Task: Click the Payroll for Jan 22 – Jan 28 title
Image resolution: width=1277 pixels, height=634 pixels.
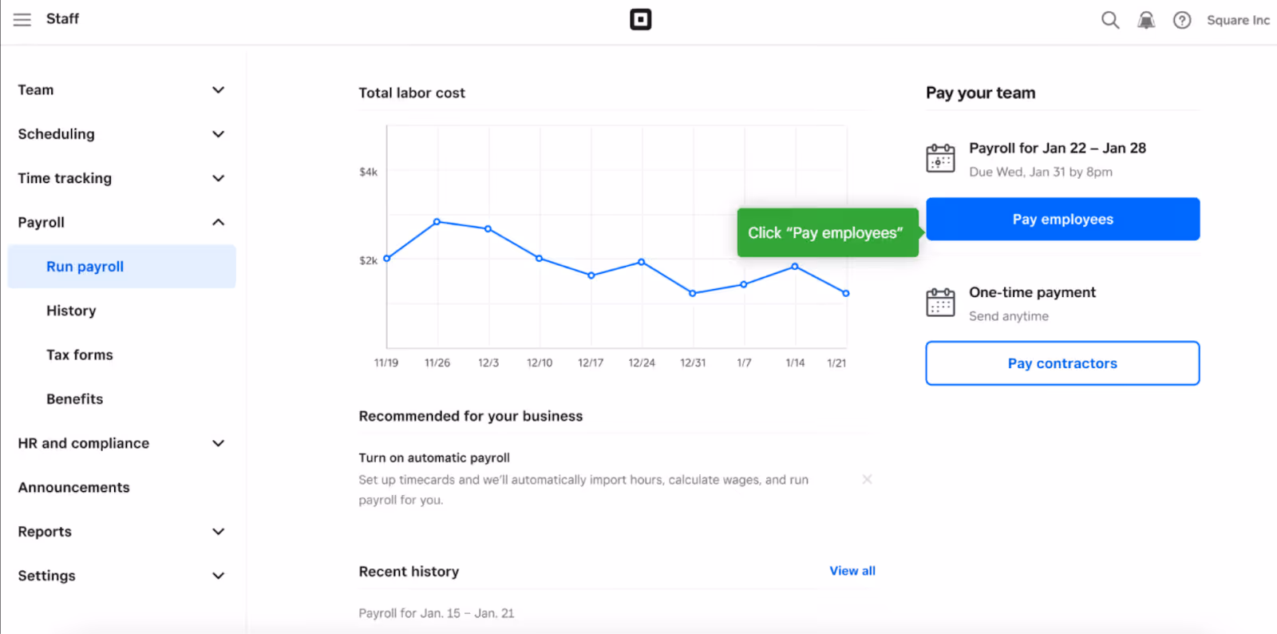Action: point(1057,148)
